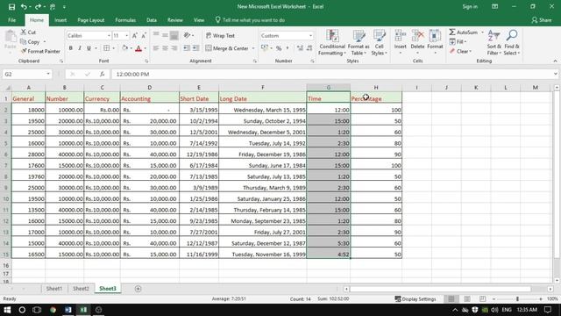Open Conditional Formatting
This screenshot has width=561, height=316.
(332, 43)
